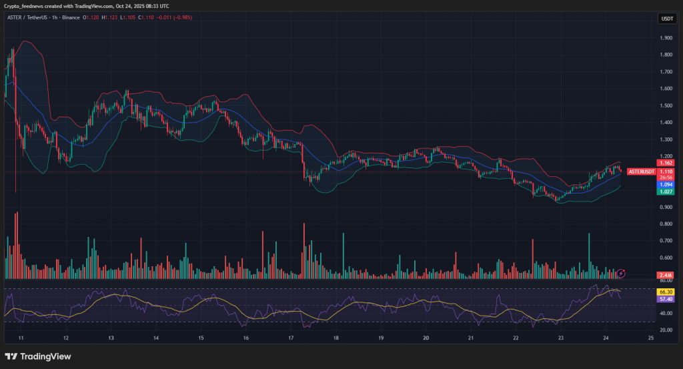Click the purple lightning bolt icon
The width and height of the screenshot is (683, 369).
click(x=622, y=272)
